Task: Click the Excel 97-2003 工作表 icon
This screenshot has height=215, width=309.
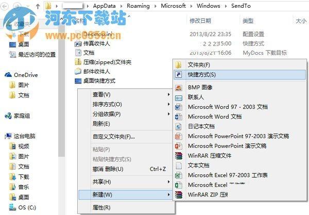Action: tap(179, 175)
